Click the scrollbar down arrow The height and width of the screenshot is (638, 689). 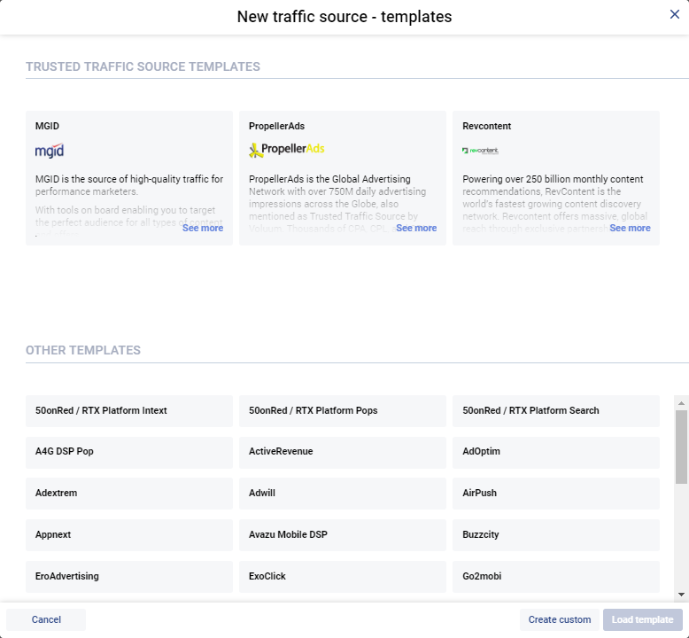681,595
